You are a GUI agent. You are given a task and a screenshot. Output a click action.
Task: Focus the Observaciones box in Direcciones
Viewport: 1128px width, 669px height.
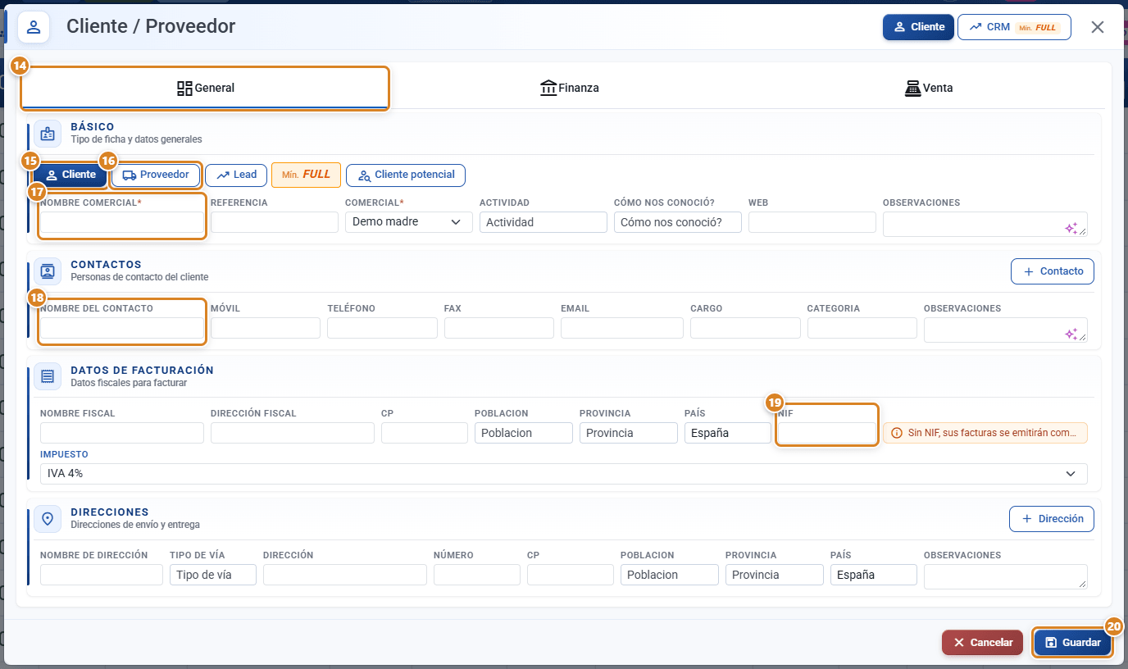[1006, 576]
